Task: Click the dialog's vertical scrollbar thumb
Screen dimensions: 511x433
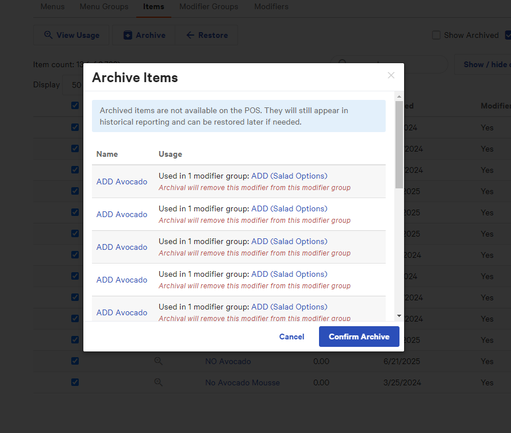Action: [399, 144]
